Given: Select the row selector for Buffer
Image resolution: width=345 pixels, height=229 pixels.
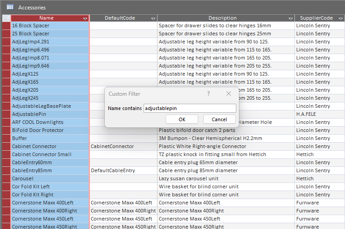Looking at the screenshot, I should [6, 138].
